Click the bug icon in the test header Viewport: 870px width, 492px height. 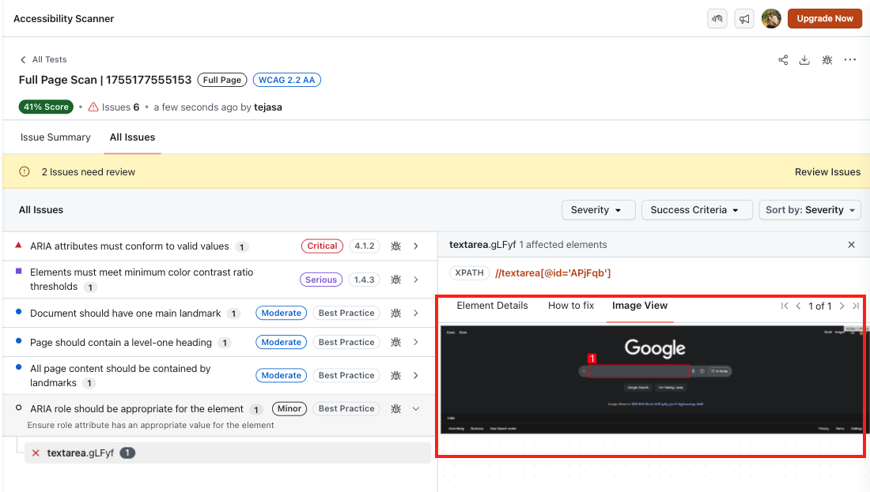[x=827, y=60]
